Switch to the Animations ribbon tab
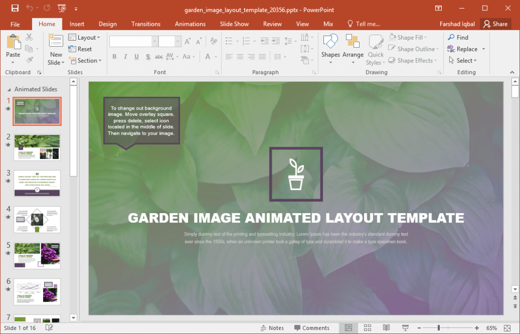This screenshot has width=520, height=334. point(190,24)
